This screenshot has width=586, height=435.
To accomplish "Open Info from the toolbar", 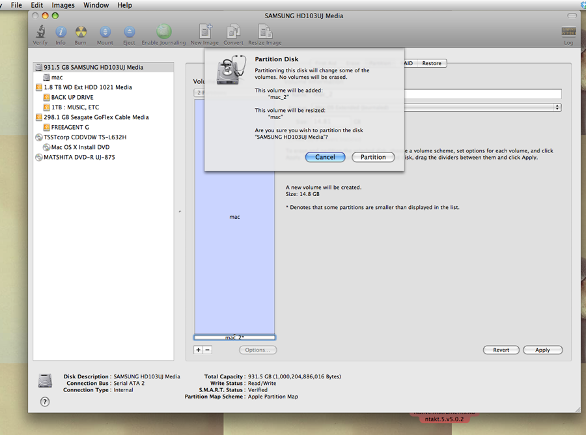I will coord(61,32).
